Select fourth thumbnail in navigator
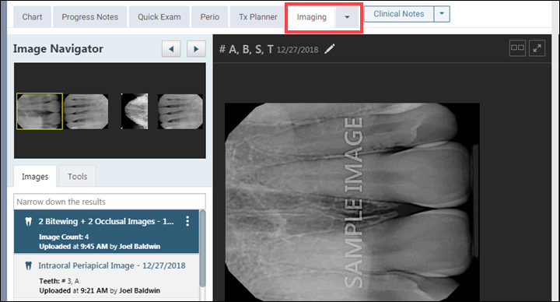The image size is (560, 302). click(x=180, y=111)
